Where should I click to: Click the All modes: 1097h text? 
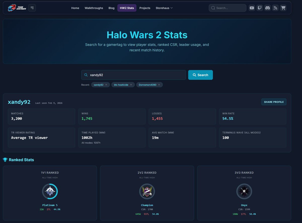pos(91,143)
